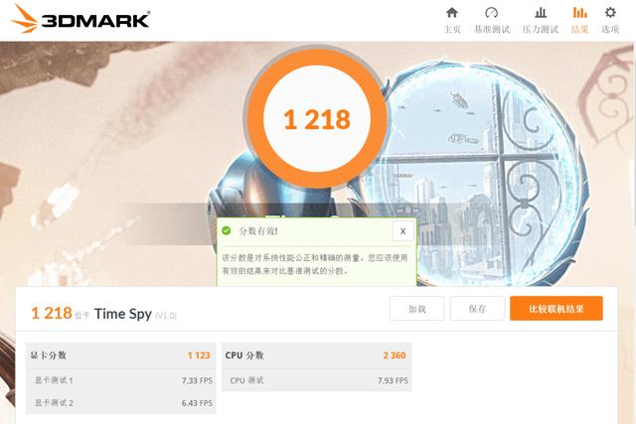Click the 3DMark logo

tap(80, 19)
